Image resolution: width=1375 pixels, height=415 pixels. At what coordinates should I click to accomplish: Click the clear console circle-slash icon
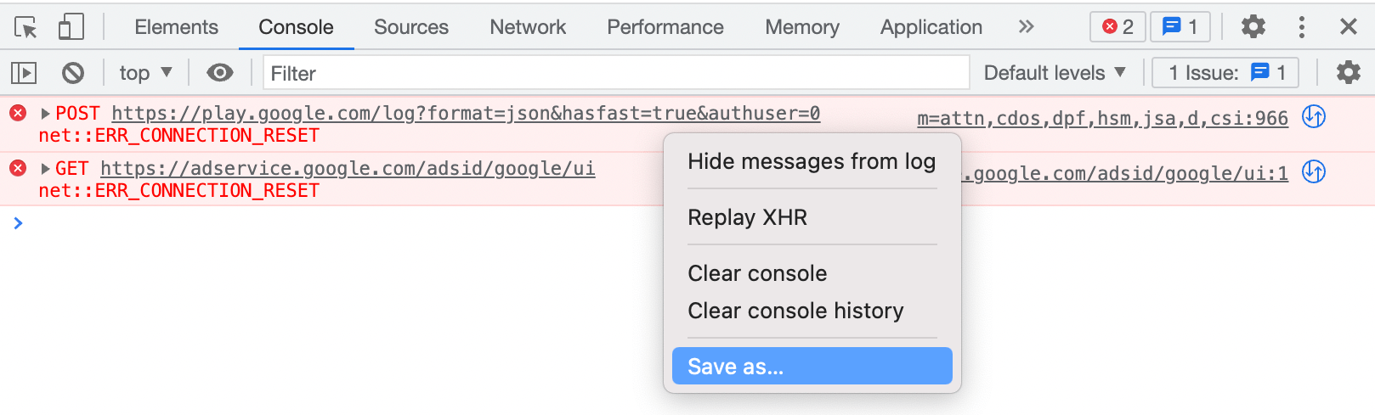(73, 73)
